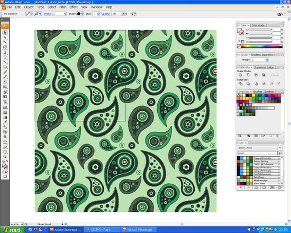Select the Lasso tool
This screenshot has width=291, height=233.
click(x=5, y=47)
